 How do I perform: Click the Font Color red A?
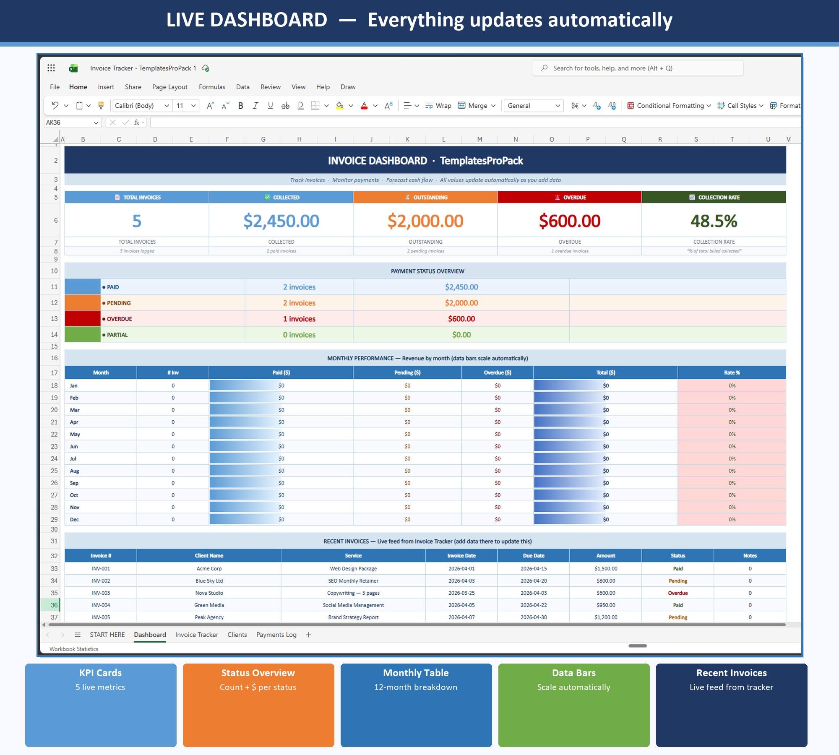(x=364, y=106)
